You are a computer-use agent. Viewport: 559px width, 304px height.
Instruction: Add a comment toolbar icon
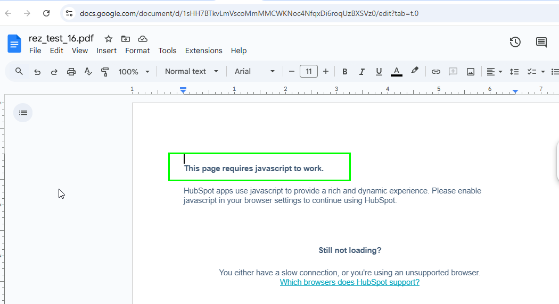pos(453,72)
